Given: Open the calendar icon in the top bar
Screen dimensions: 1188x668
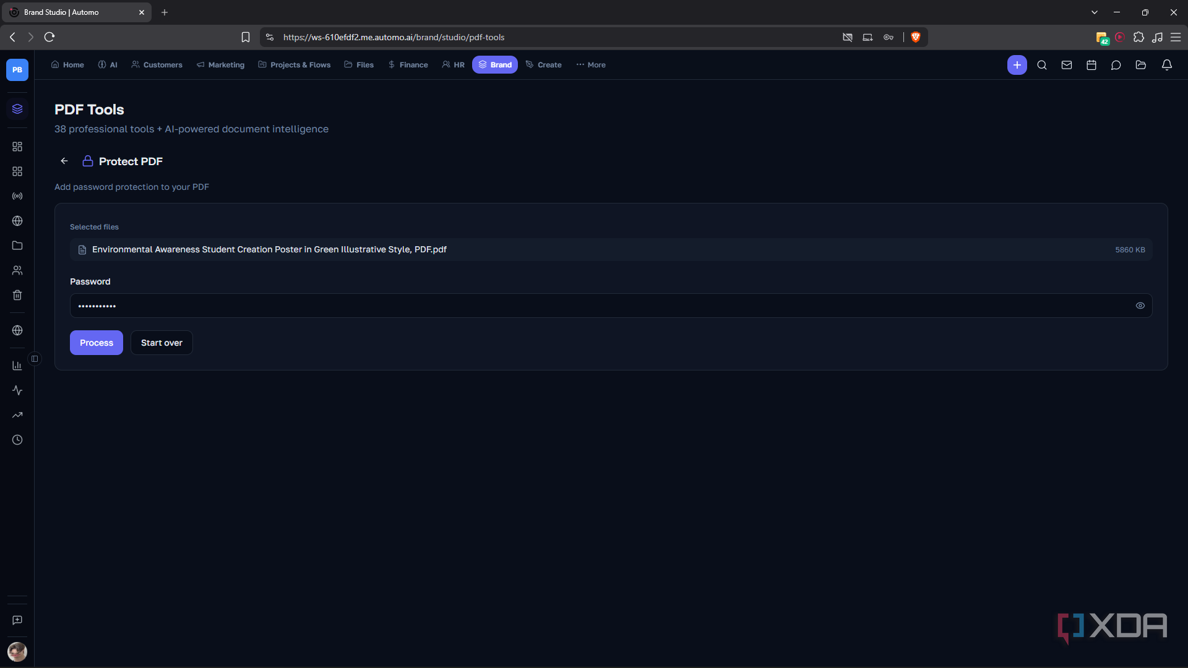Looking at the screenshot, I should pyautogui.click(x=1091, y=65).
